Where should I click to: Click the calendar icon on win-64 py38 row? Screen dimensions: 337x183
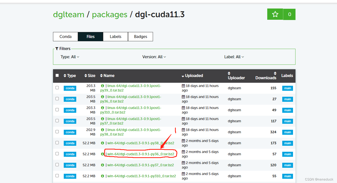click(183, 141)
